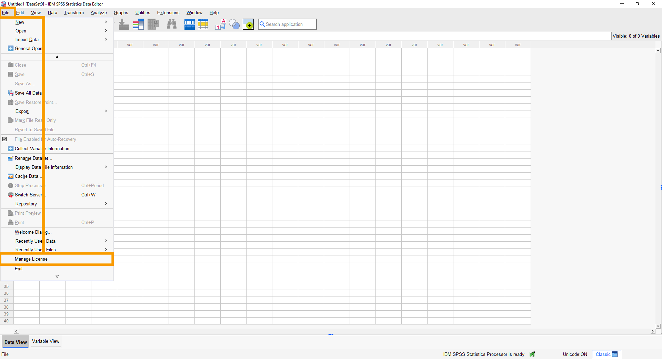Choose Exit from the File menu

point(57,269)
